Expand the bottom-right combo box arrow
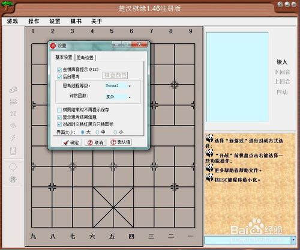Image resolution: width=300 pixels, height=250 pixels. click(x=293, y=240)
